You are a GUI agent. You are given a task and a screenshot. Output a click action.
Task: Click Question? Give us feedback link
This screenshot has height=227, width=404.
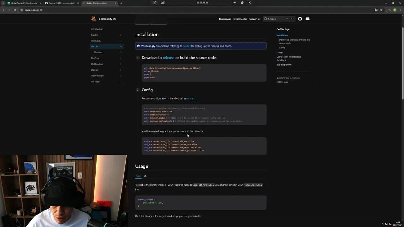(289, 78)
